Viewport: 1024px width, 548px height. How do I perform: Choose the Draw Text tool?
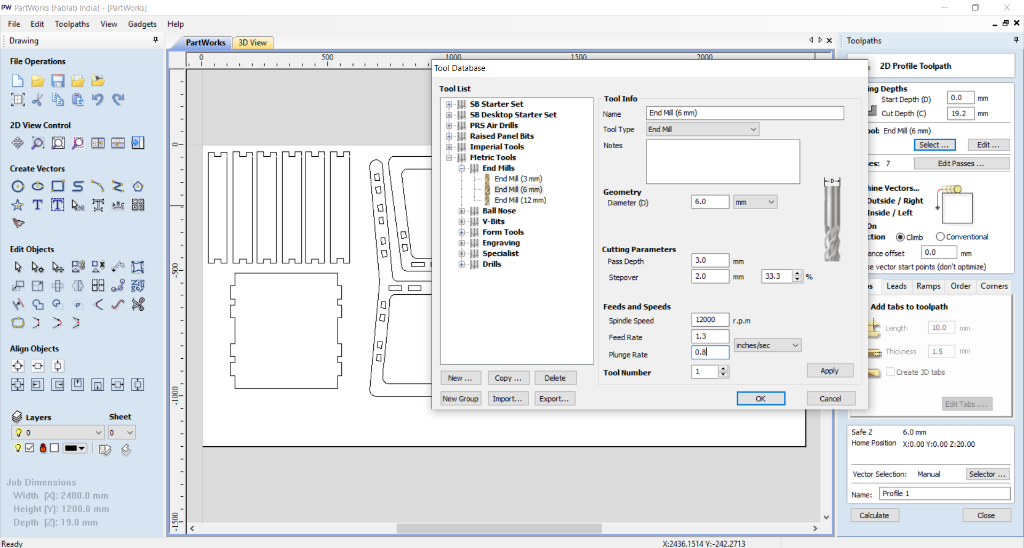pyautogui.click(x=37, y=205)
